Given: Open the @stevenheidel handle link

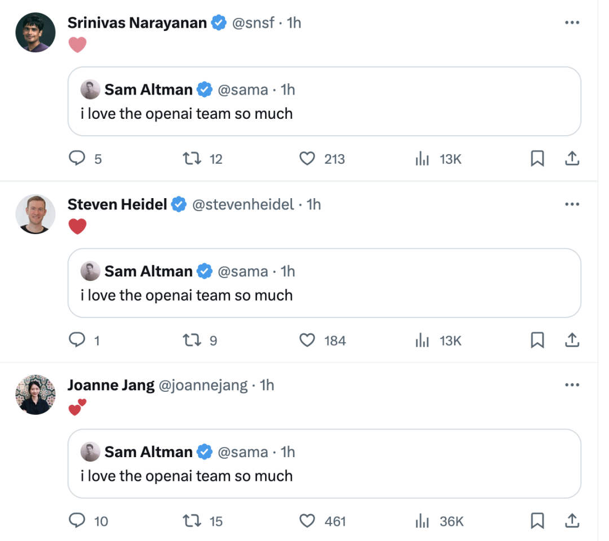Looking at the screenshot, I should [x=243, y=204].
